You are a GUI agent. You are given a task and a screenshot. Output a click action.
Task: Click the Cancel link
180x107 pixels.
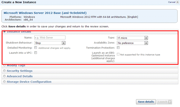tap(172, 2)
